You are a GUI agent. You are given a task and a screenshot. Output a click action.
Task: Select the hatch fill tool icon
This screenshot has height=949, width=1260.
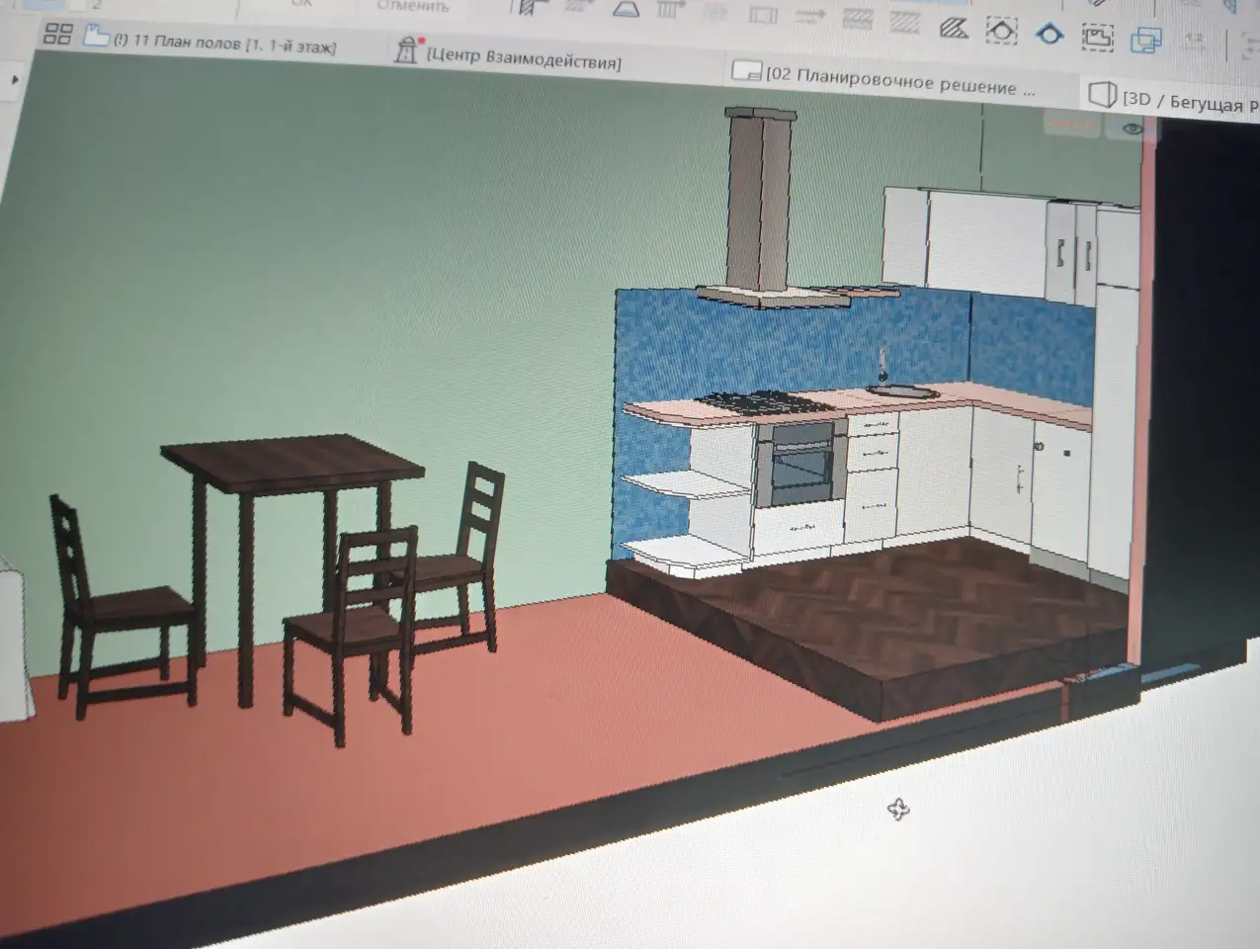coord(954,27)
